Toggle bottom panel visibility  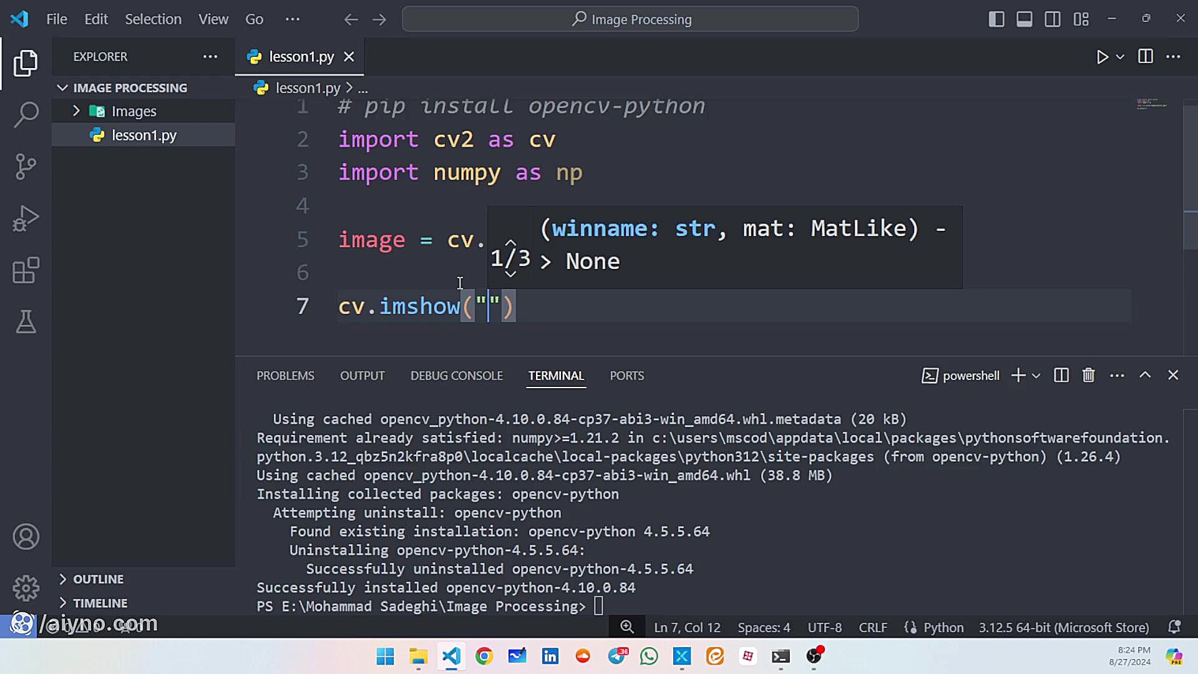pos(1025,19)
